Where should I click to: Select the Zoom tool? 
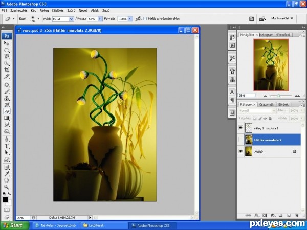click(x=7, y=187)
